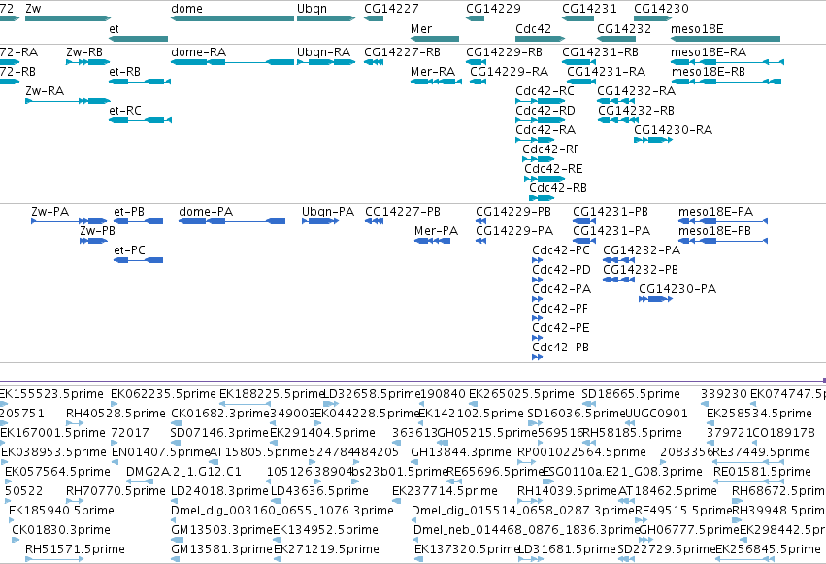
Task: Click the Zw-RA transcript label
Action: tap(45, 91)
